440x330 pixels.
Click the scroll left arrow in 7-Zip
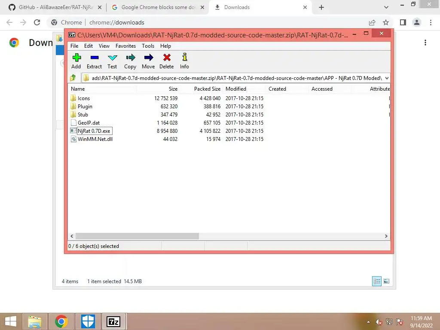coord(72,236)
